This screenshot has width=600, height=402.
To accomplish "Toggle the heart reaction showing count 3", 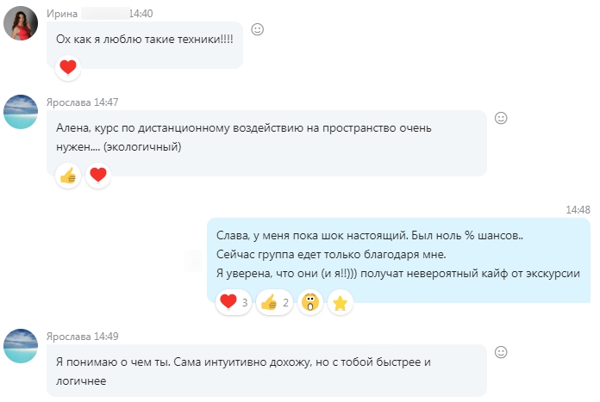I will click(x=234, y=302).
